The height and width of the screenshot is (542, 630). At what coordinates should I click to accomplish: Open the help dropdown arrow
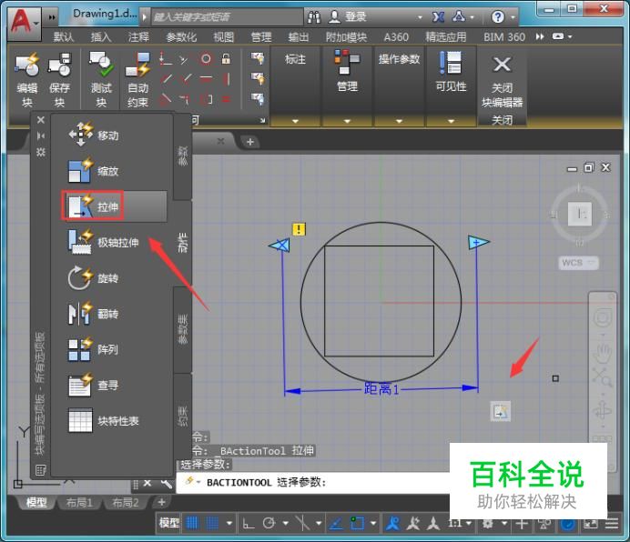pos(513,17)
